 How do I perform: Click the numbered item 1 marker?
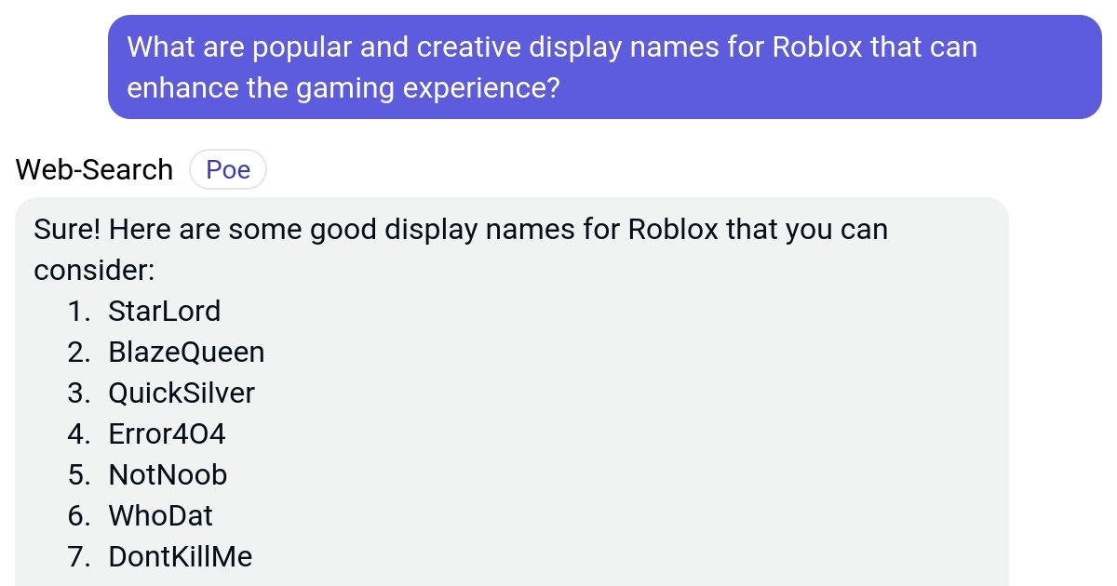pos(80,311)
